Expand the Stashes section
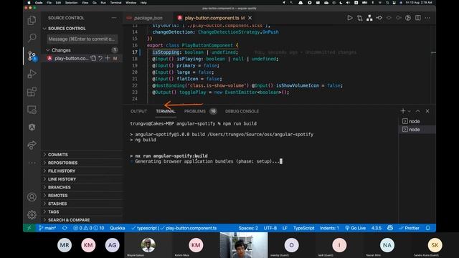The width and height of the screenshot is (459, 258). (57, 204)
